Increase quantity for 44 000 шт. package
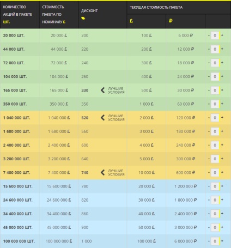Screen dimensions: 231x248 (222, 49)
